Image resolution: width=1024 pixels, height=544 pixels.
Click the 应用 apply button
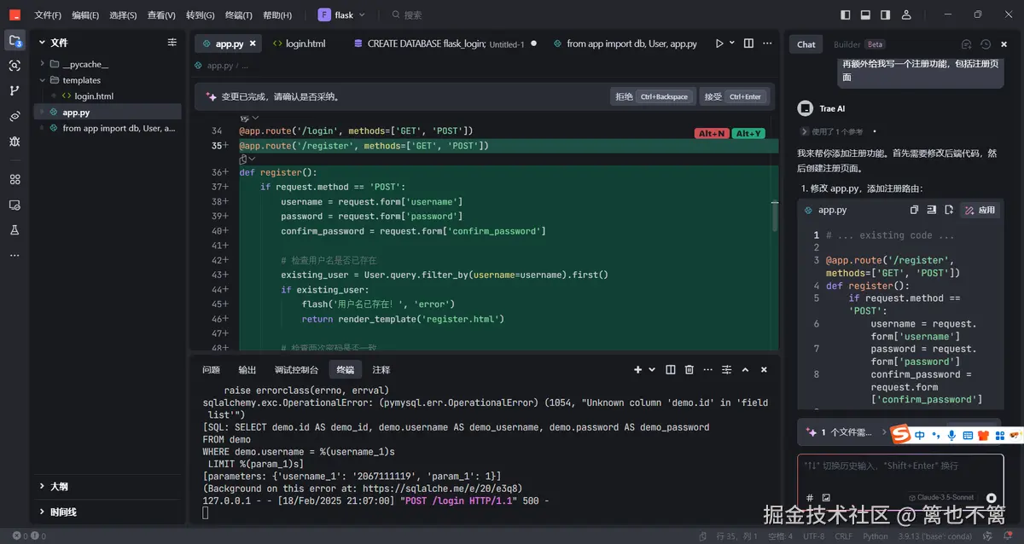pos(980,210)
